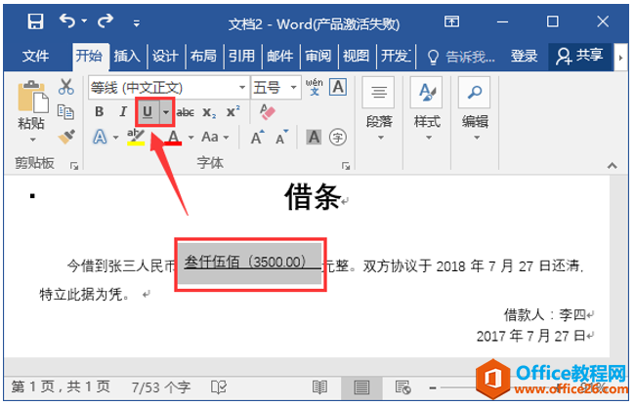The height and width of the screenshot is (406, 635).
Task: Switch to the 开始 tab
Action: click(x=89, y=56)
